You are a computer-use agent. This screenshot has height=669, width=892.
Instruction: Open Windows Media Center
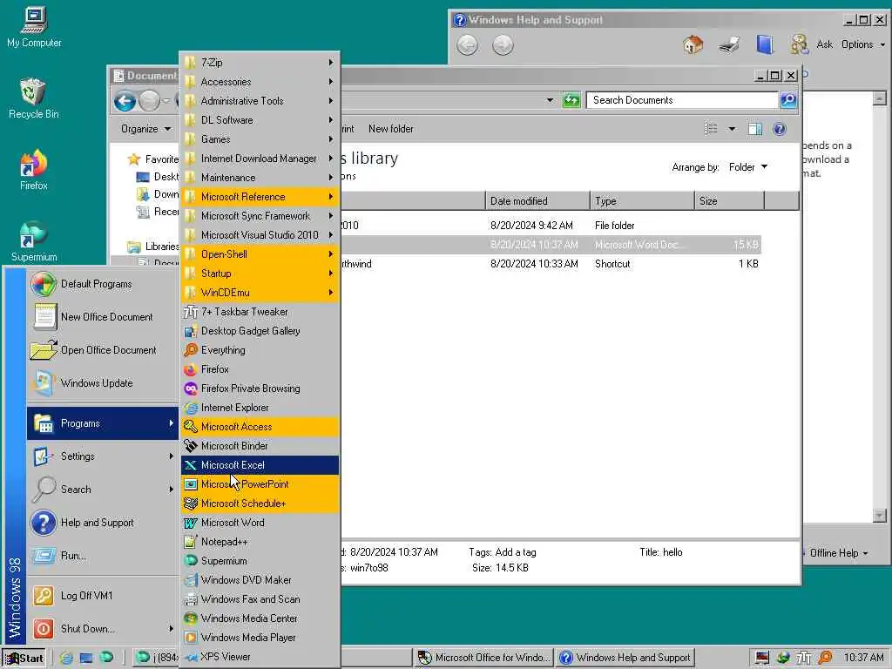260,618
